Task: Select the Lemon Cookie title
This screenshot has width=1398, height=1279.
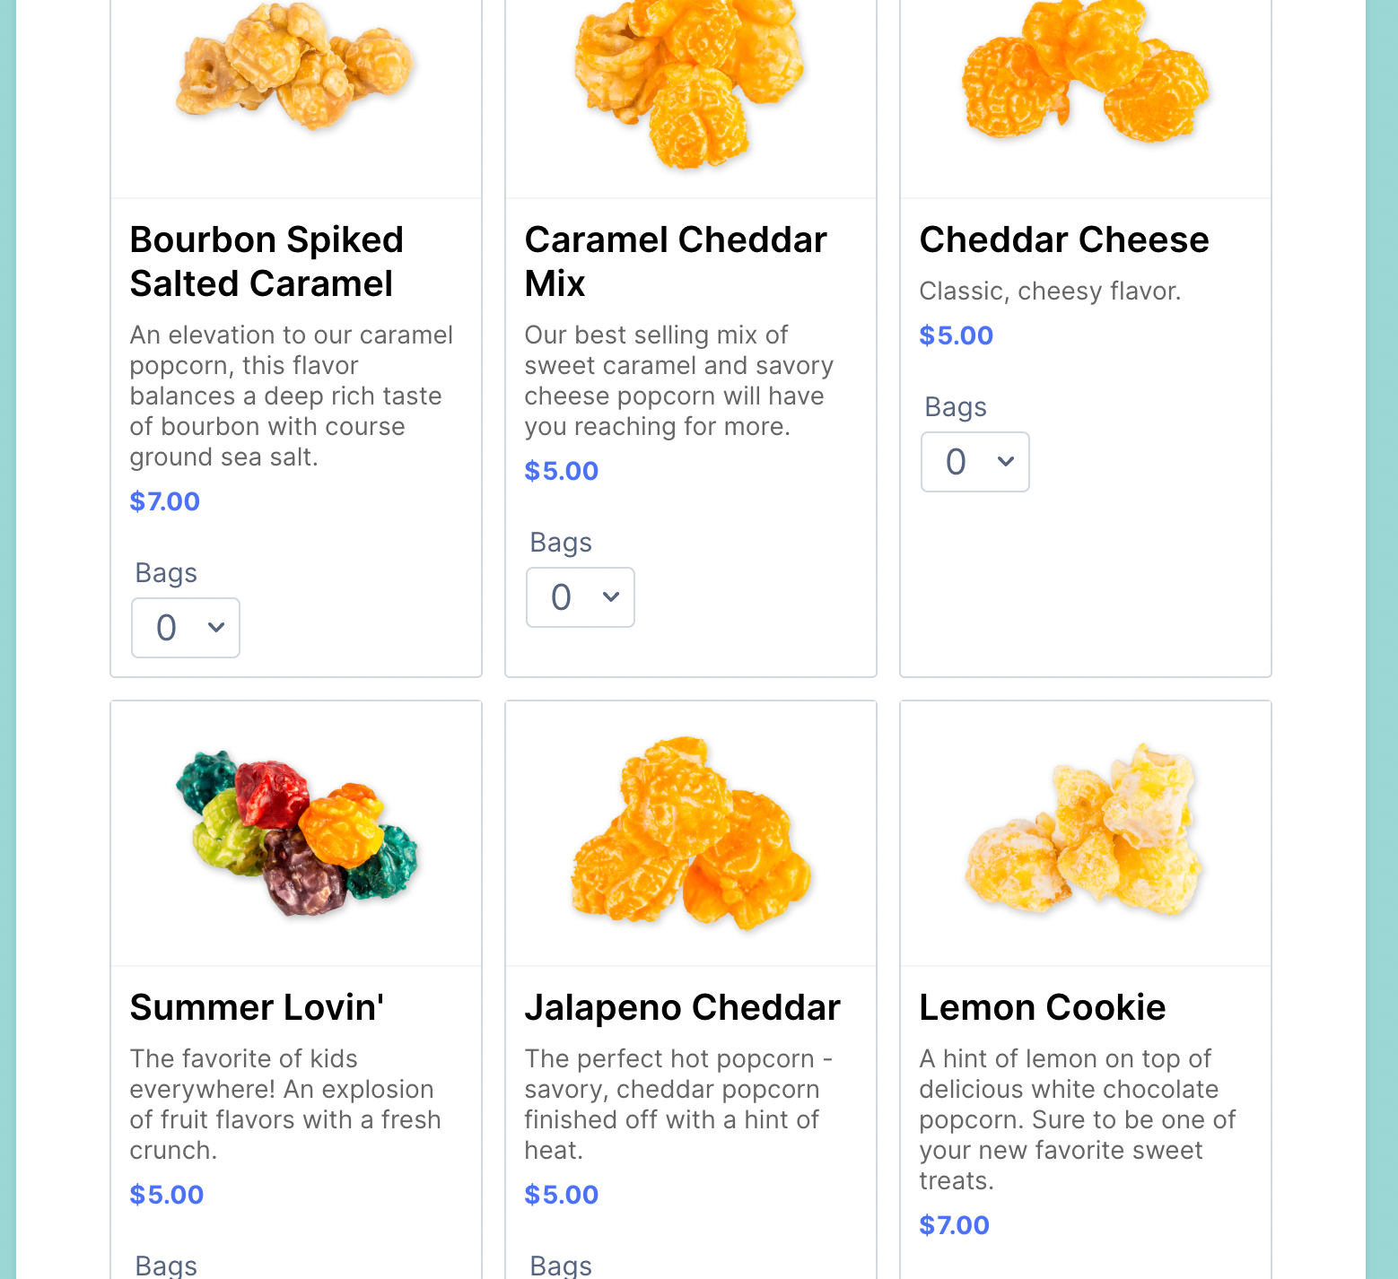Action: 1042,1007
